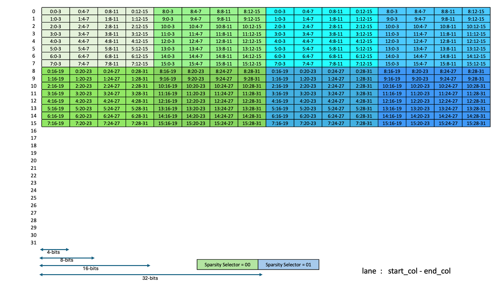The width and height of the screenshot is (501, 282).
Task: Click row number 15 label
Action: (34, 123)
